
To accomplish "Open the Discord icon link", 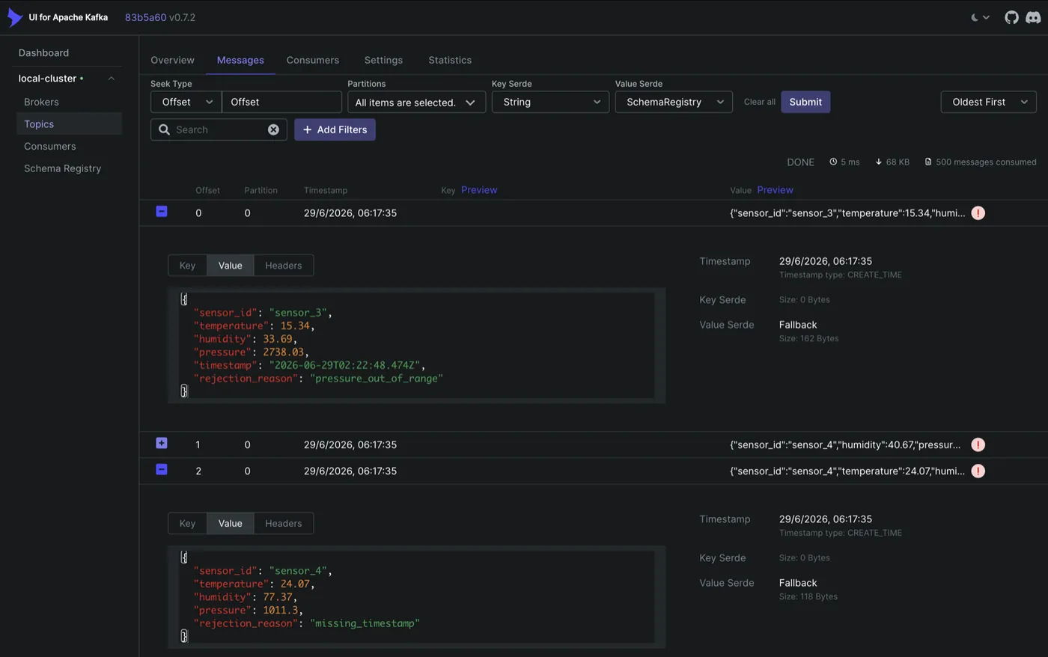I will [1033, 17].
